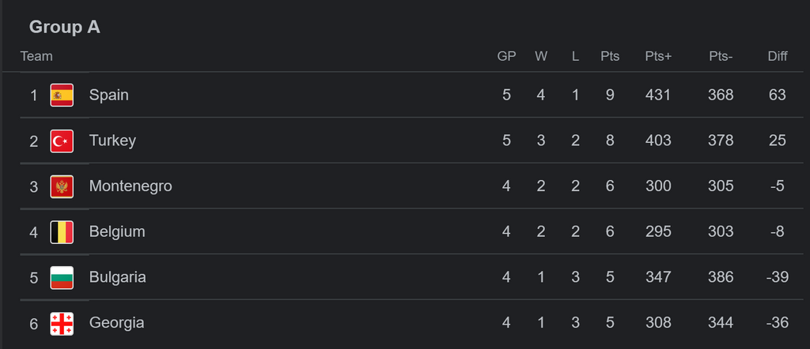The height and width of the screenshot is (349, 810).
Task: Click the Bulgaria flag icon
Action: click(62, 277)
